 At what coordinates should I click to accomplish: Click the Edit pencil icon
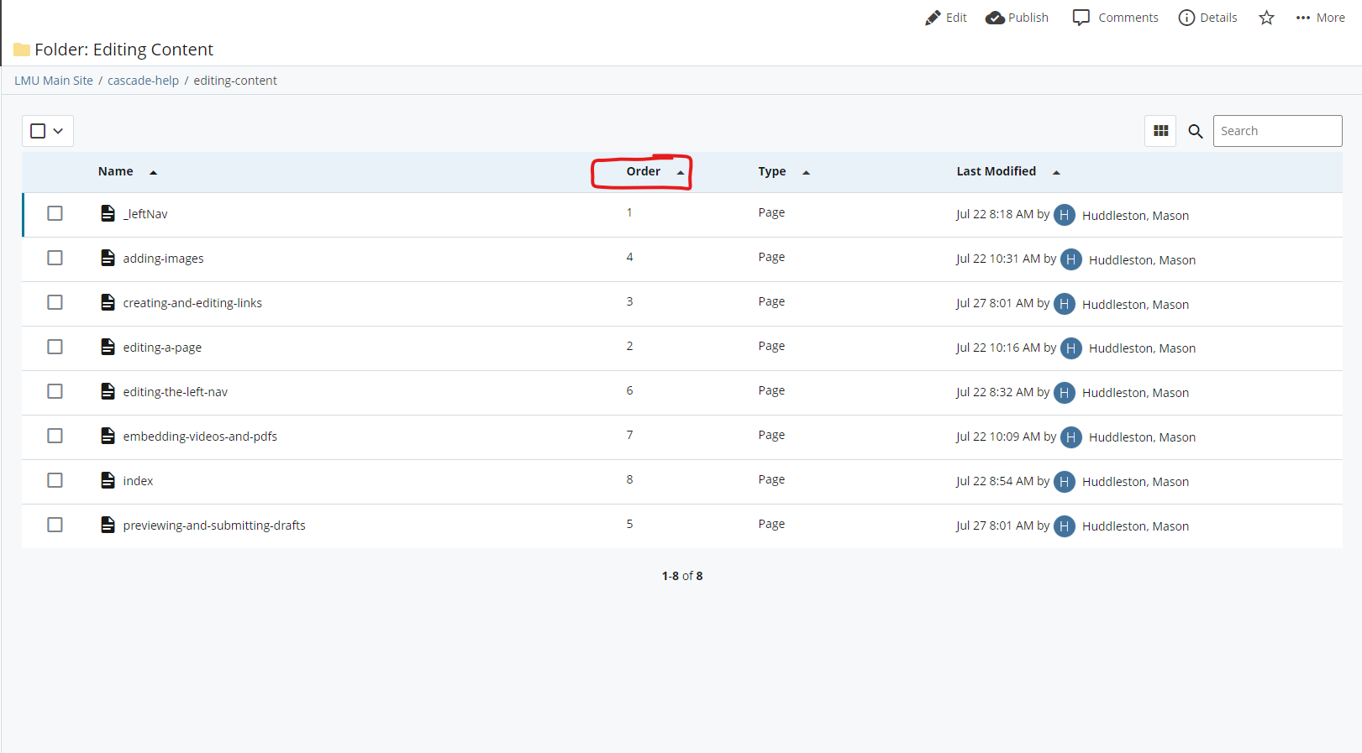pos(933,18)
